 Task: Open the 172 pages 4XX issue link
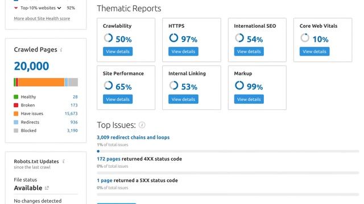tap(109, 159)
